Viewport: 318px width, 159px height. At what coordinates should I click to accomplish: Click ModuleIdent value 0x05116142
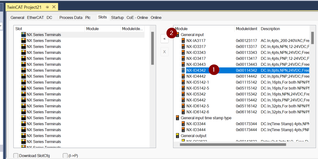(246, 106)
